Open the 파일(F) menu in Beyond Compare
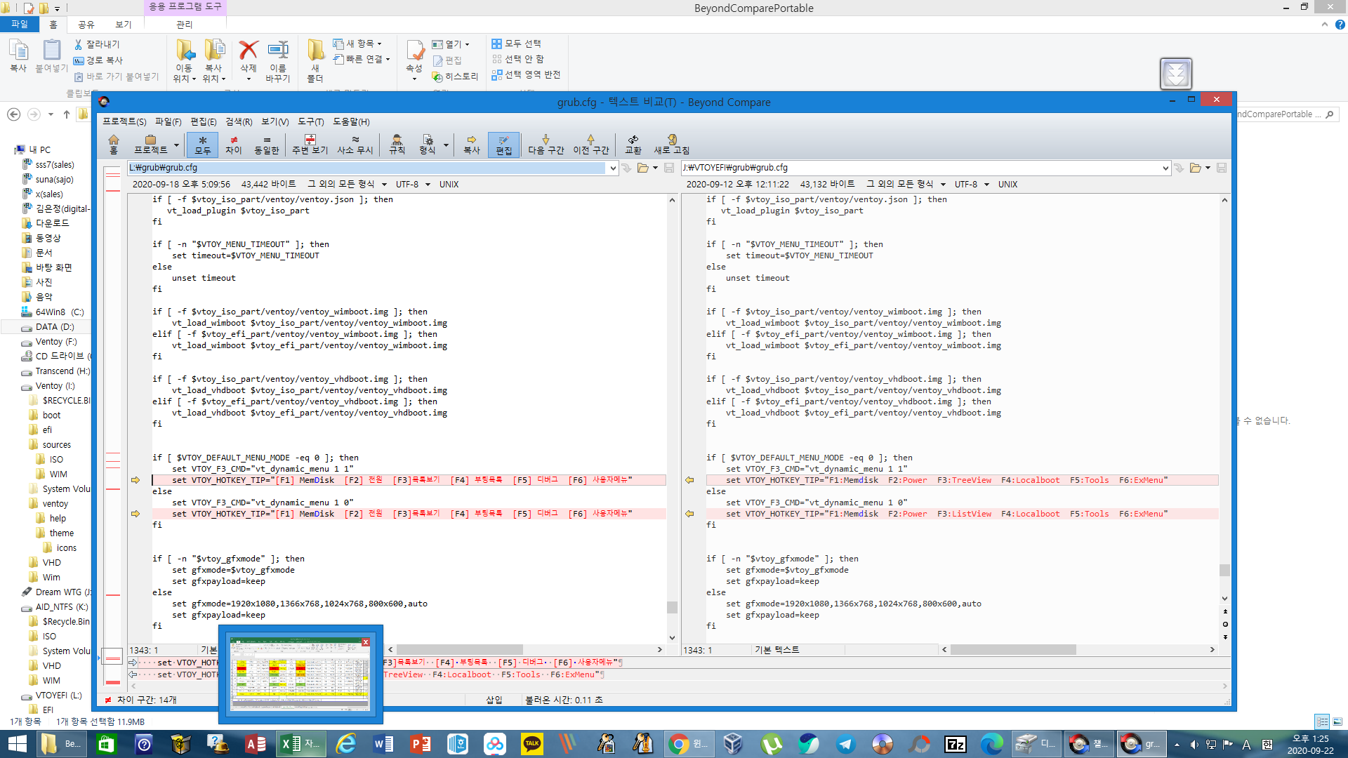Screen dimensions: 1348x758 (168, 121)
